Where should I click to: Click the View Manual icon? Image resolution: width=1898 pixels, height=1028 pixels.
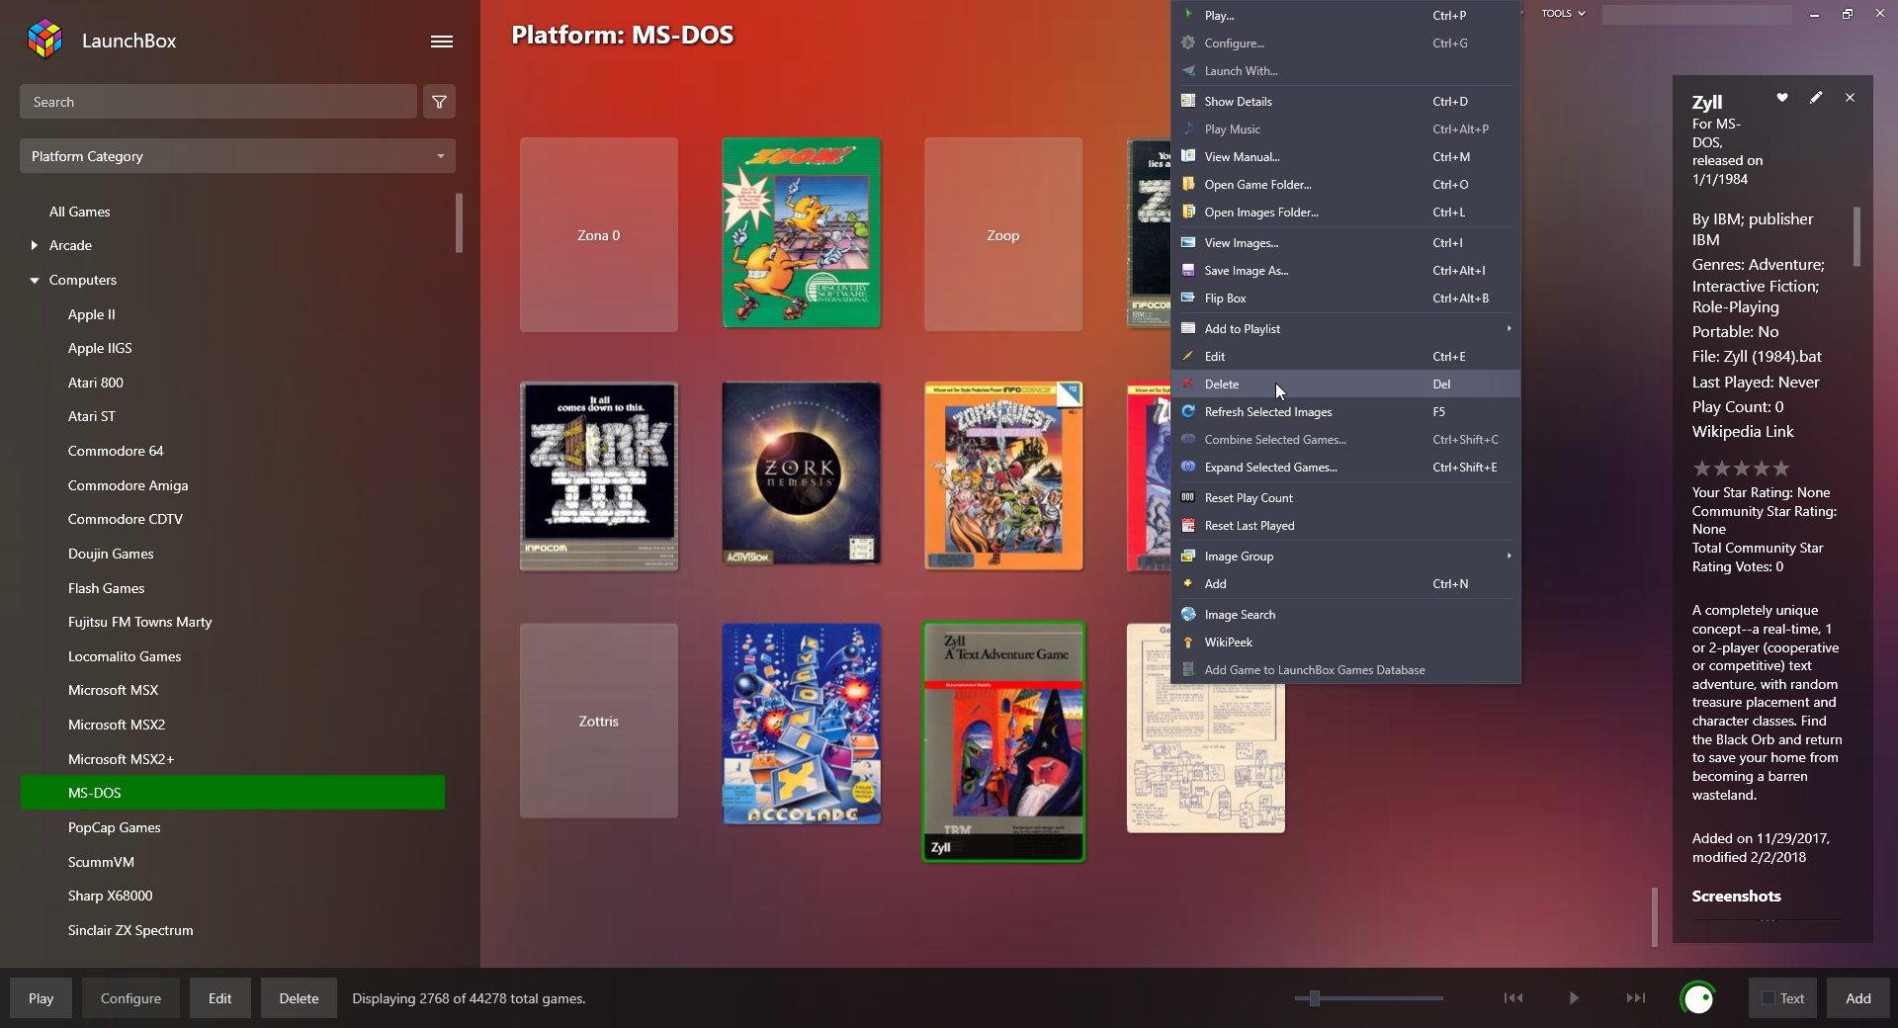pos(1188,156)
